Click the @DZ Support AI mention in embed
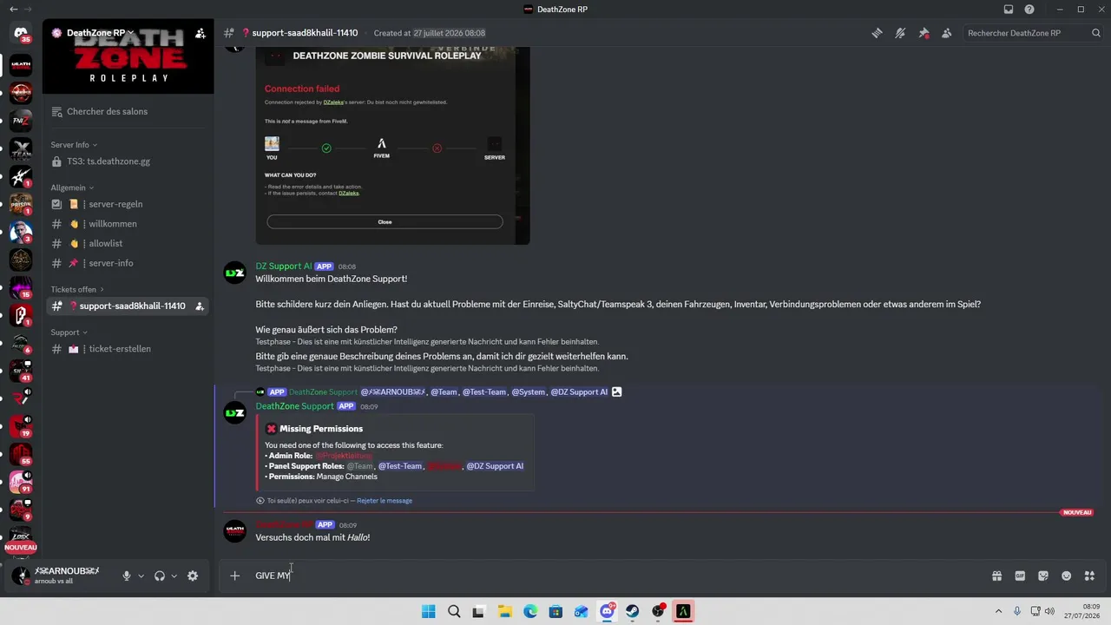This screenshot has height=625, width=1111. click(x=495, y=466)
